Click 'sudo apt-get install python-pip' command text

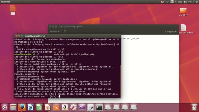(74, 54)
